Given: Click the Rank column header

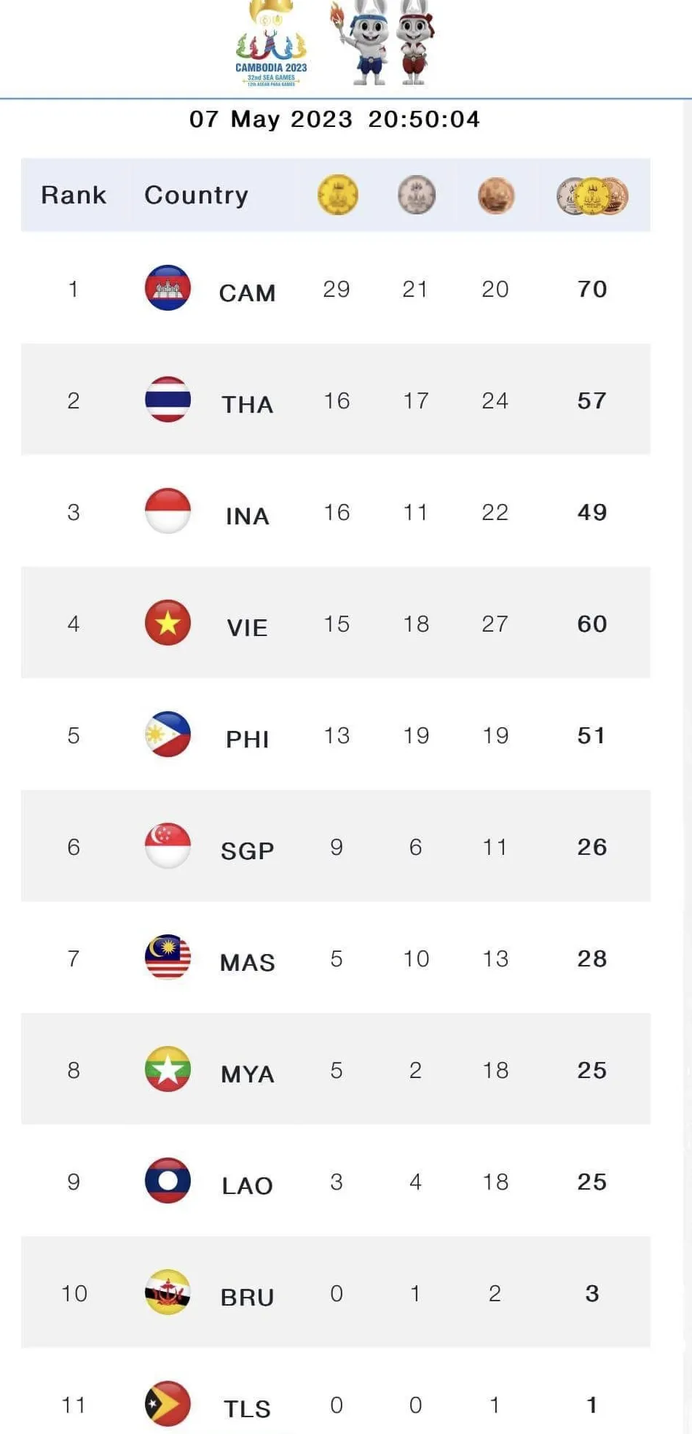Looking at the screenshot, I should click(x=74, y=195).
